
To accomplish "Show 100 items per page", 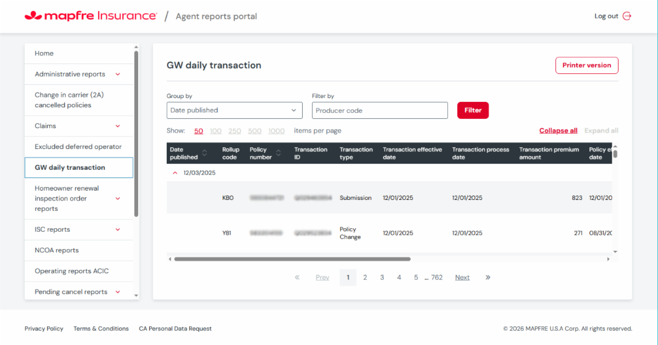I will (215, 131).
